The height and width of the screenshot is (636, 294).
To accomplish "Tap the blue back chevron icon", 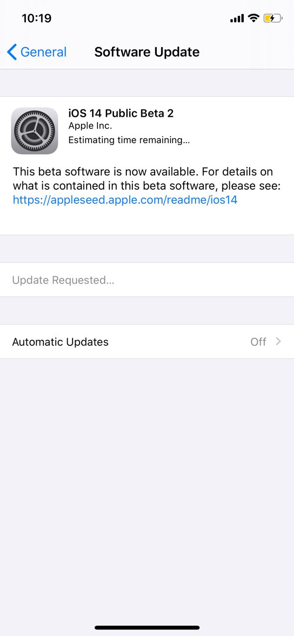I will (12, 52).
